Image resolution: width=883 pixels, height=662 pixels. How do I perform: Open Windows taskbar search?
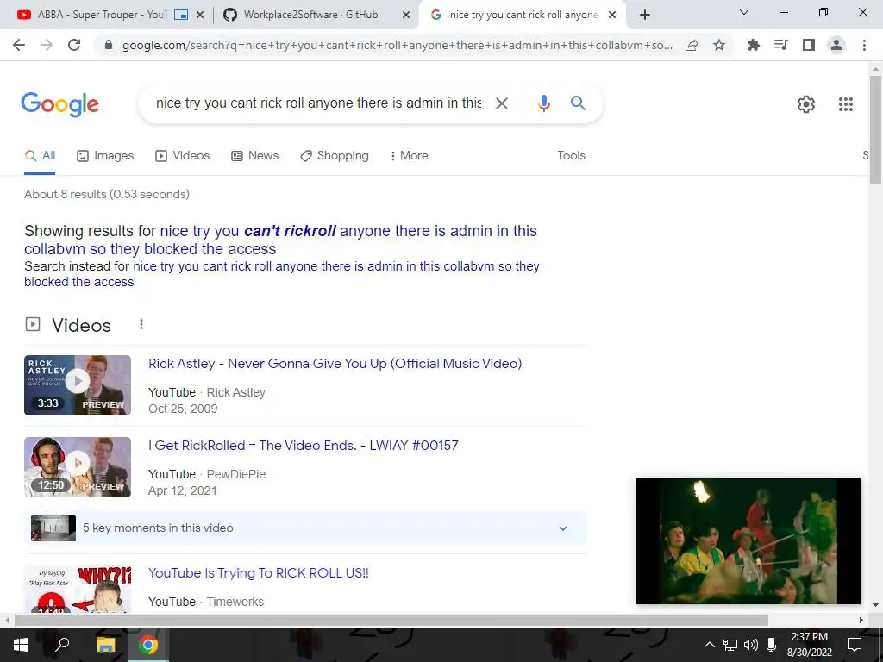62,645
